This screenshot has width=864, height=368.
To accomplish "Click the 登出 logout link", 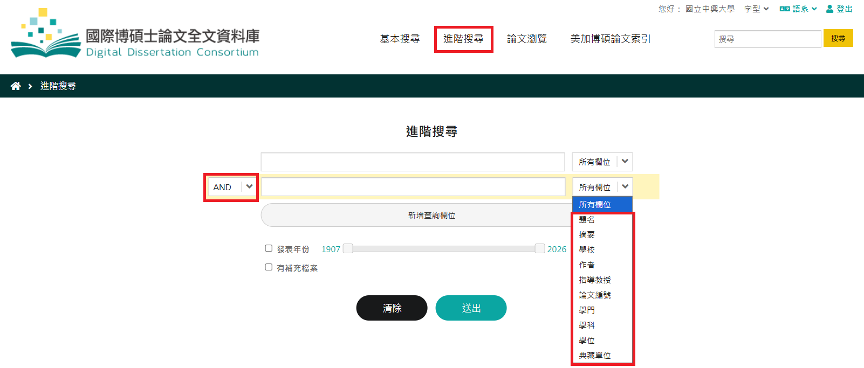I will pyautogui.click(x=845, y=9).
